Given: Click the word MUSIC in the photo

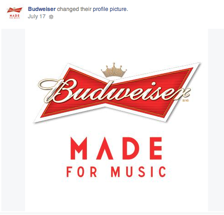Looking at the screenshot, I should [139, 172].
